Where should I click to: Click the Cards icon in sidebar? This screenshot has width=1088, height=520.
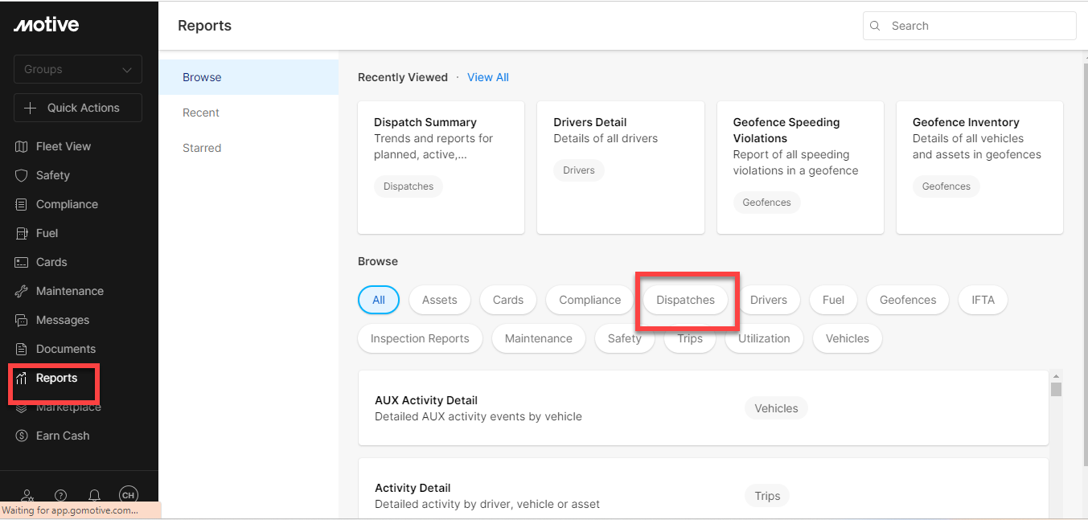pos(22,262)
